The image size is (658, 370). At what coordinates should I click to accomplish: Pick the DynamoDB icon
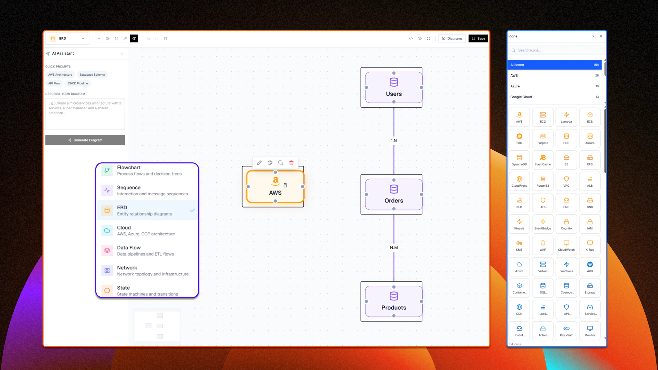coord(519,160)
